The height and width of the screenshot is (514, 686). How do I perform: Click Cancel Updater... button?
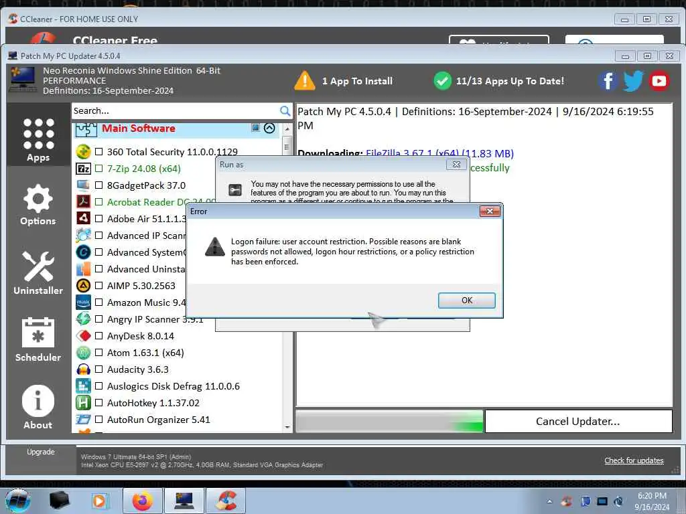point(578,422)
